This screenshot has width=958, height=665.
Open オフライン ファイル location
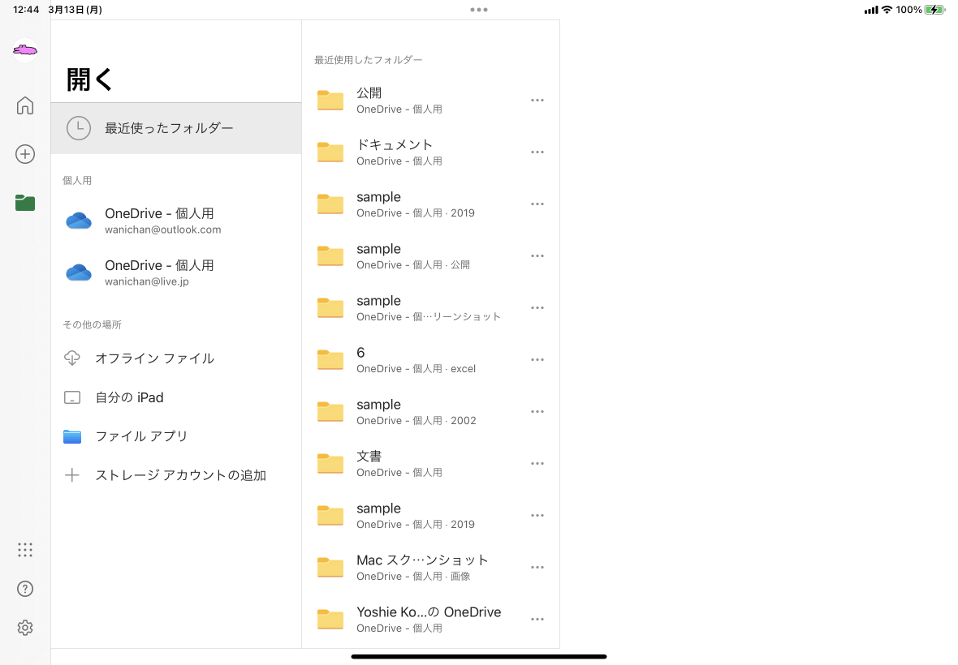(154, 358)
